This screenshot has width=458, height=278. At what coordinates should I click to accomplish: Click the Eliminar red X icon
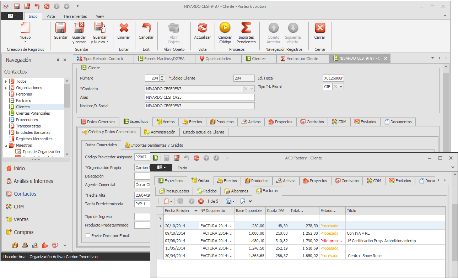pos(124,28)
